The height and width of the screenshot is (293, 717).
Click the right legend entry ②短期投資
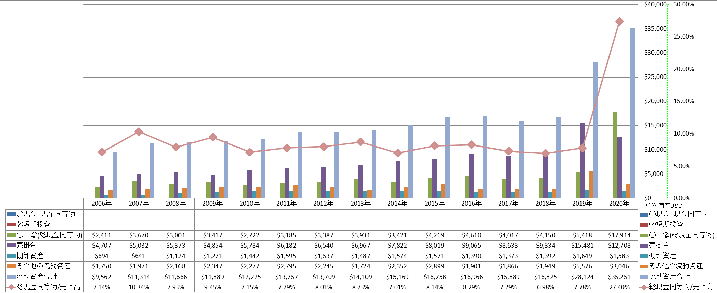coord(661,224)
